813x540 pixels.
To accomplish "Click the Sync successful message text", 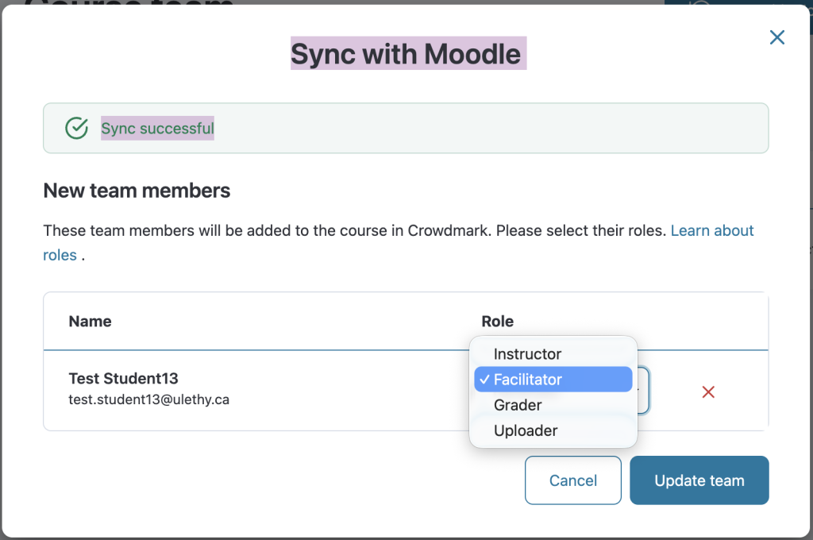I will 158,128.
